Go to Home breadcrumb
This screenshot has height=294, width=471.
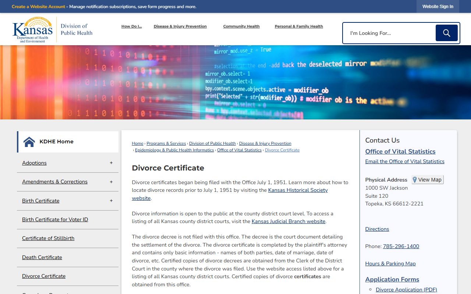pos(138,143)
